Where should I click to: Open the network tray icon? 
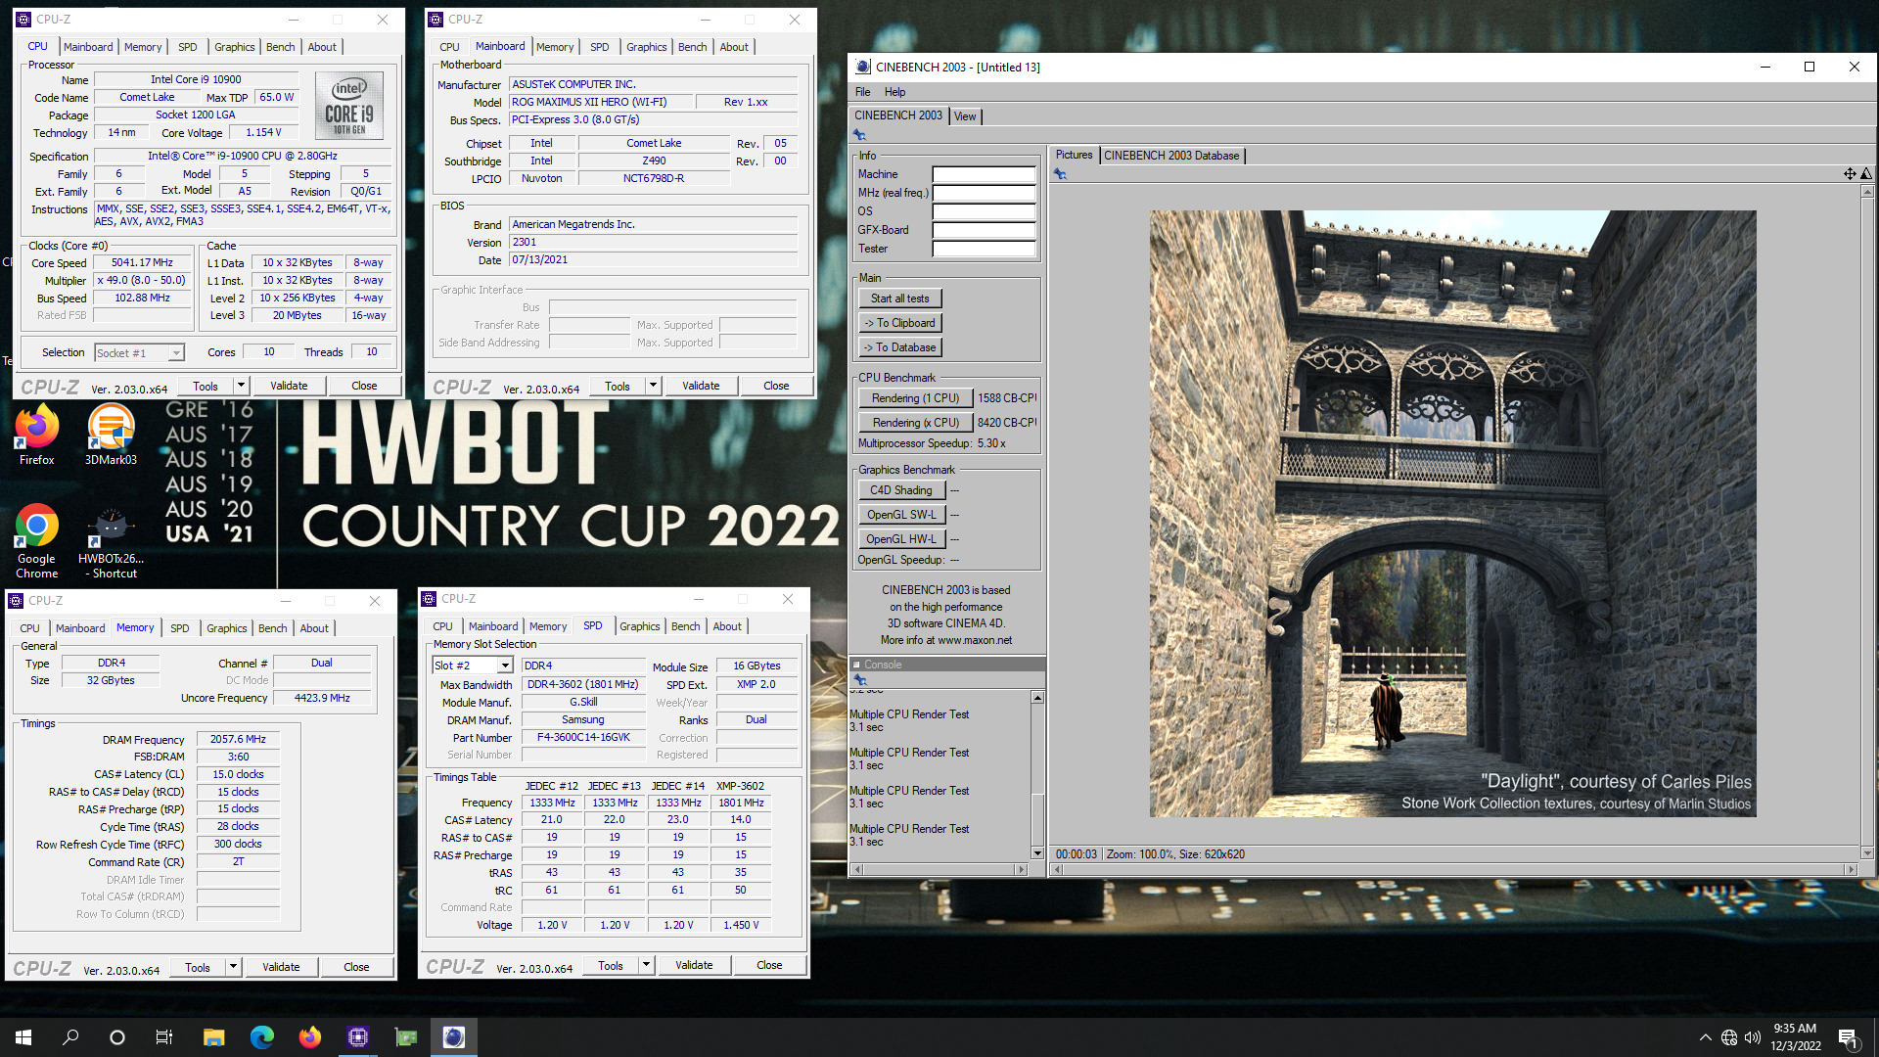(1729, 1037)
